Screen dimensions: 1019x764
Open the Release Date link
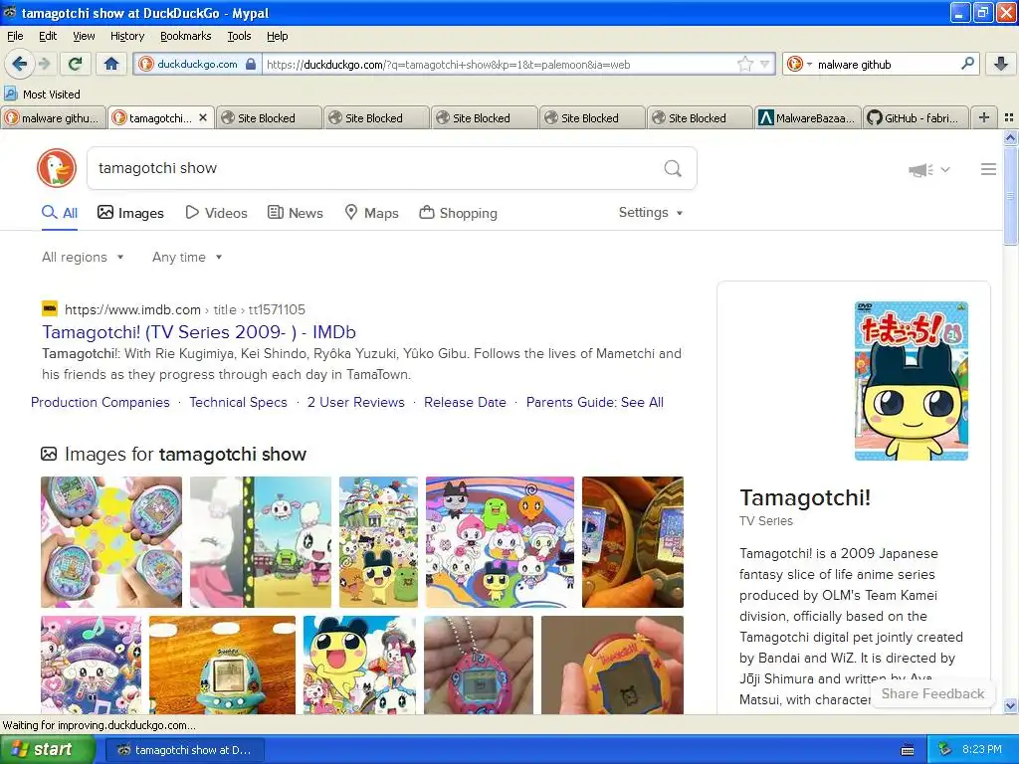[465, 402]
